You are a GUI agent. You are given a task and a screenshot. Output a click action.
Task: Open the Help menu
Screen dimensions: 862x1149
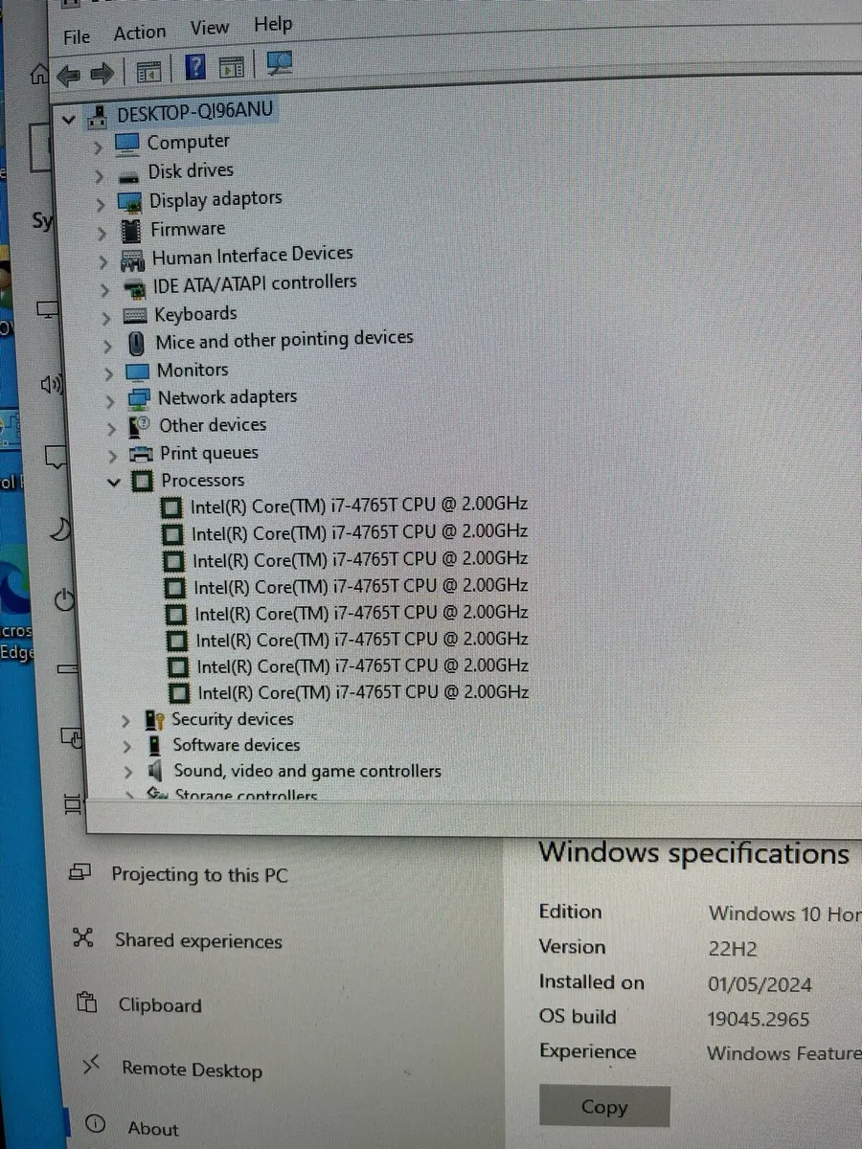273,25
